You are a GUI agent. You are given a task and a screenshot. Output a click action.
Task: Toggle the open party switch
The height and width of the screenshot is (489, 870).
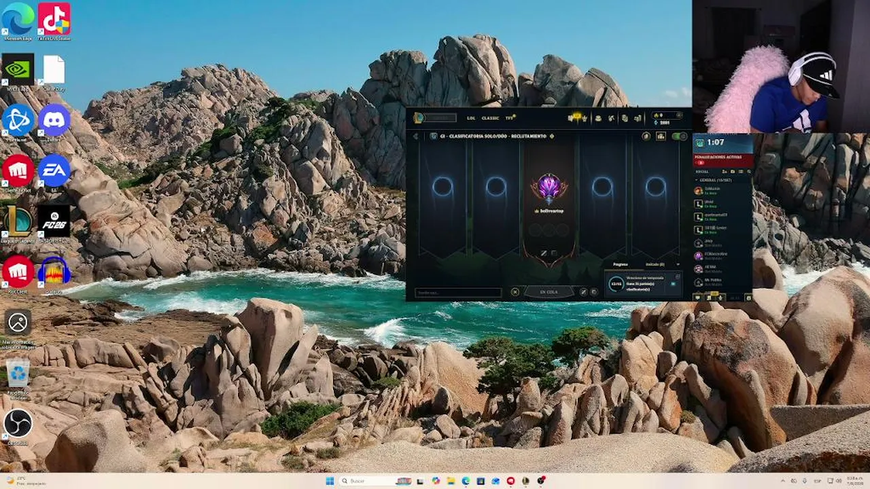(x=678, y=136)
